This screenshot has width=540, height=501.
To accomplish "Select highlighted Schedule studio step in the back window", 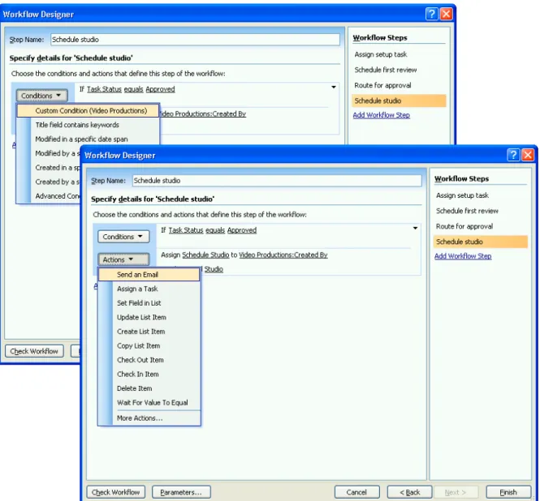I will tap(399, 101).
